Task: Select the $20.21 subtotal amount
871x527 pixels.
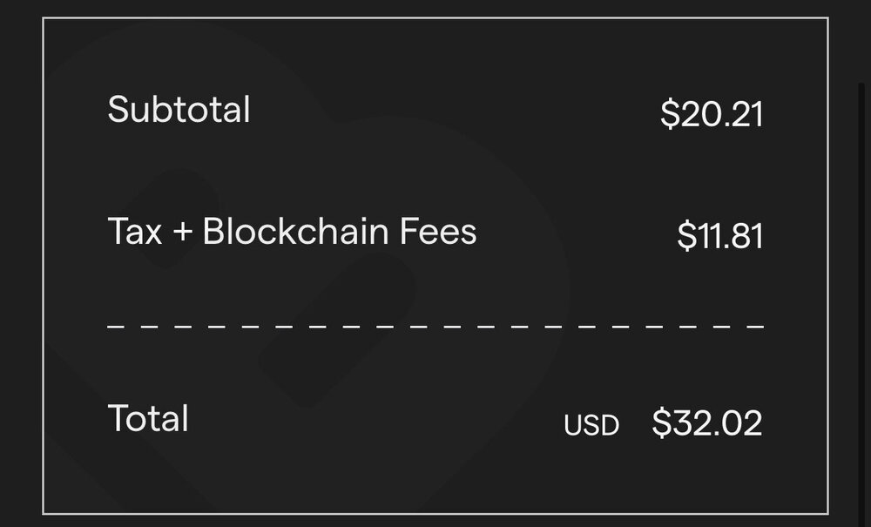Action: [x=712, y=114]
